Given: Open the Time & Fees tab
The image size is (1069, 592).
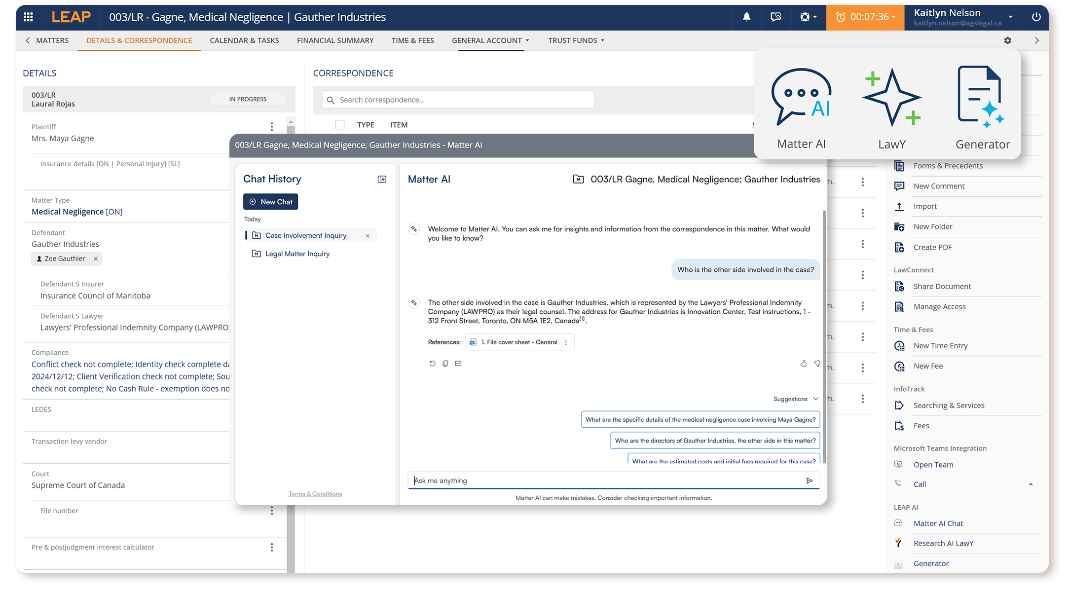Looking at the screenshot, I should click(x=412, y=40).
